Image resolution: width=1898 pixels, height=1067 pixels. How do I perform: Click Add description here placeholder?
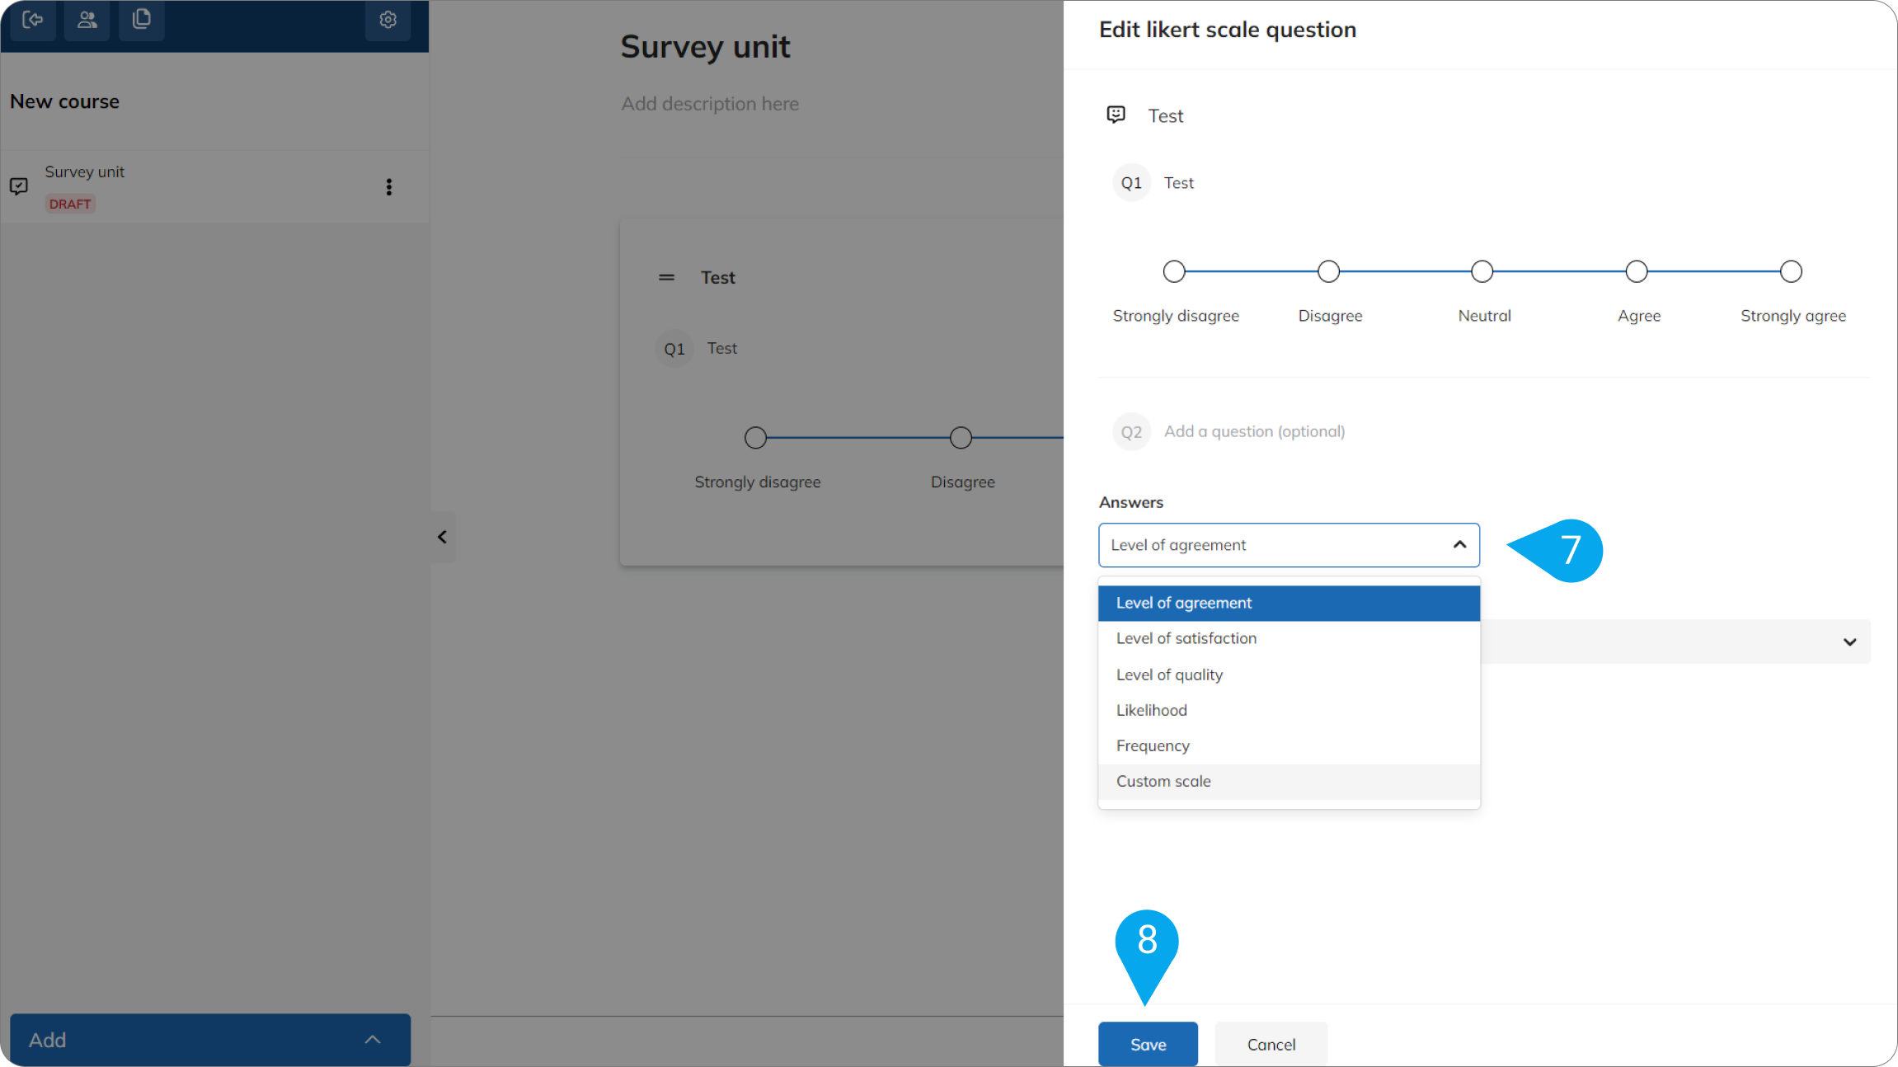click(710, 104)
